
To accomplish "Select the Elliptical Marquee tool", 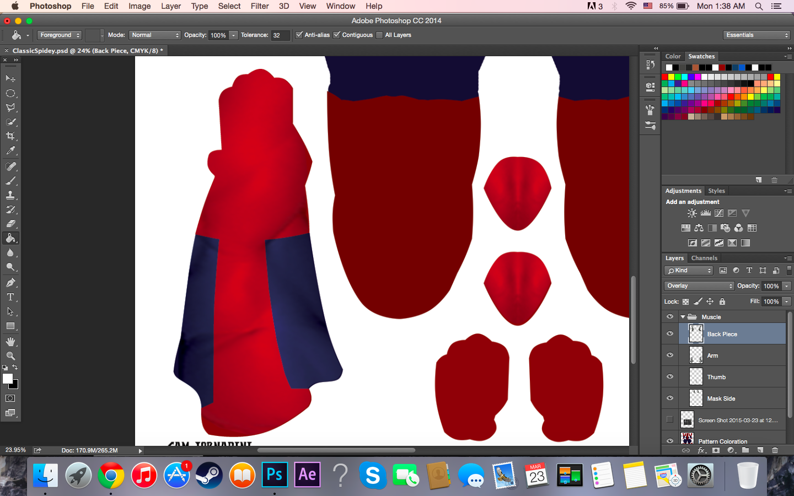I will [x=10, y=93].
